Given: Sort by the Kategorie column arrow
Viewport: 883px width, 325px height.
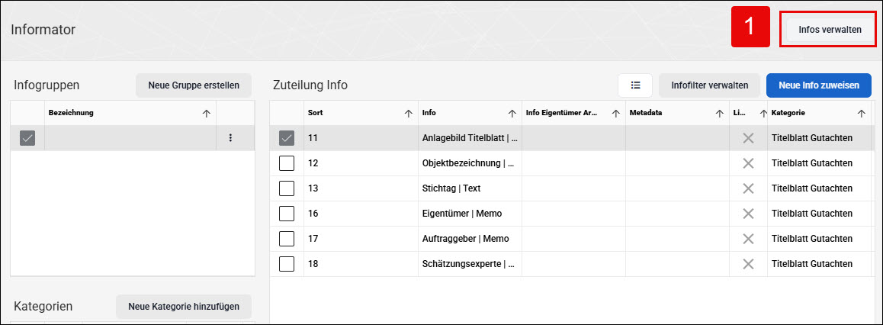Looking at the screenshot, I should (861, 113).
